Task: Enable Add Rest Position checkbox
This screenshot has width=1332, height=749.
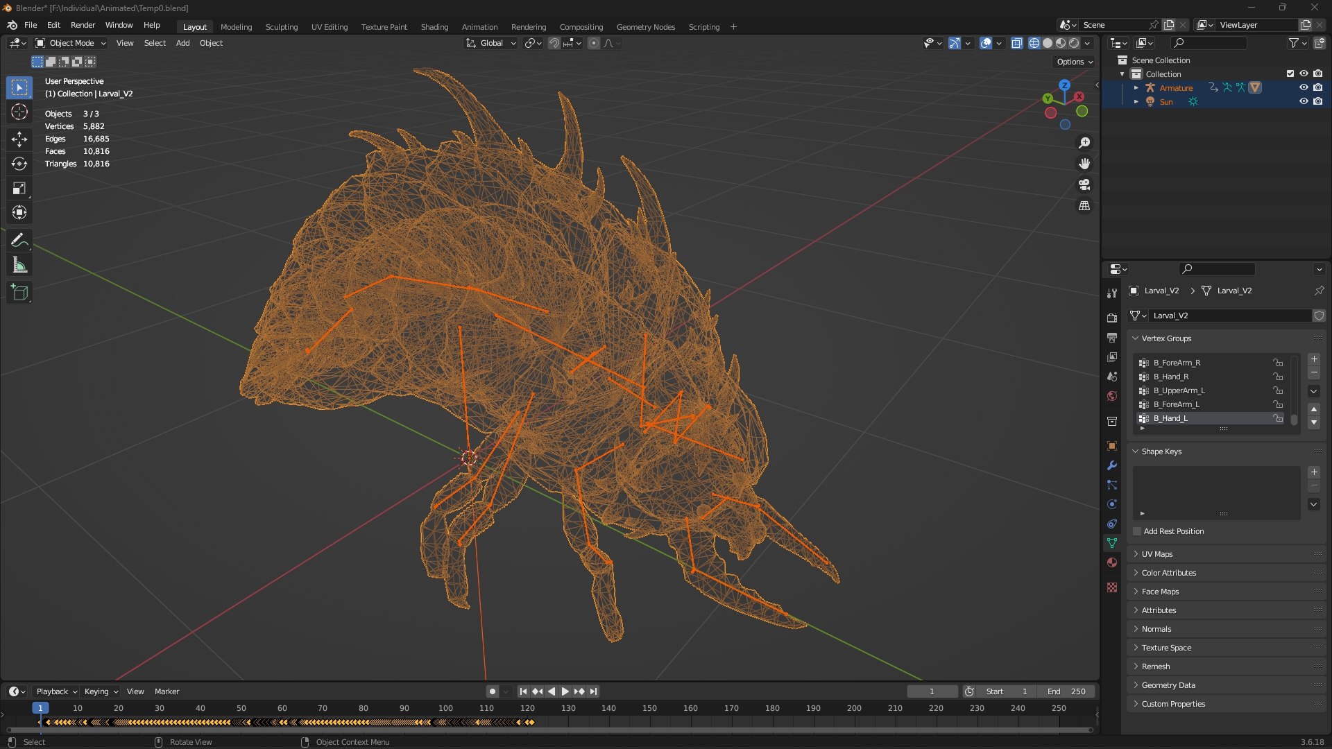Action: click(x=1137, y=531)
